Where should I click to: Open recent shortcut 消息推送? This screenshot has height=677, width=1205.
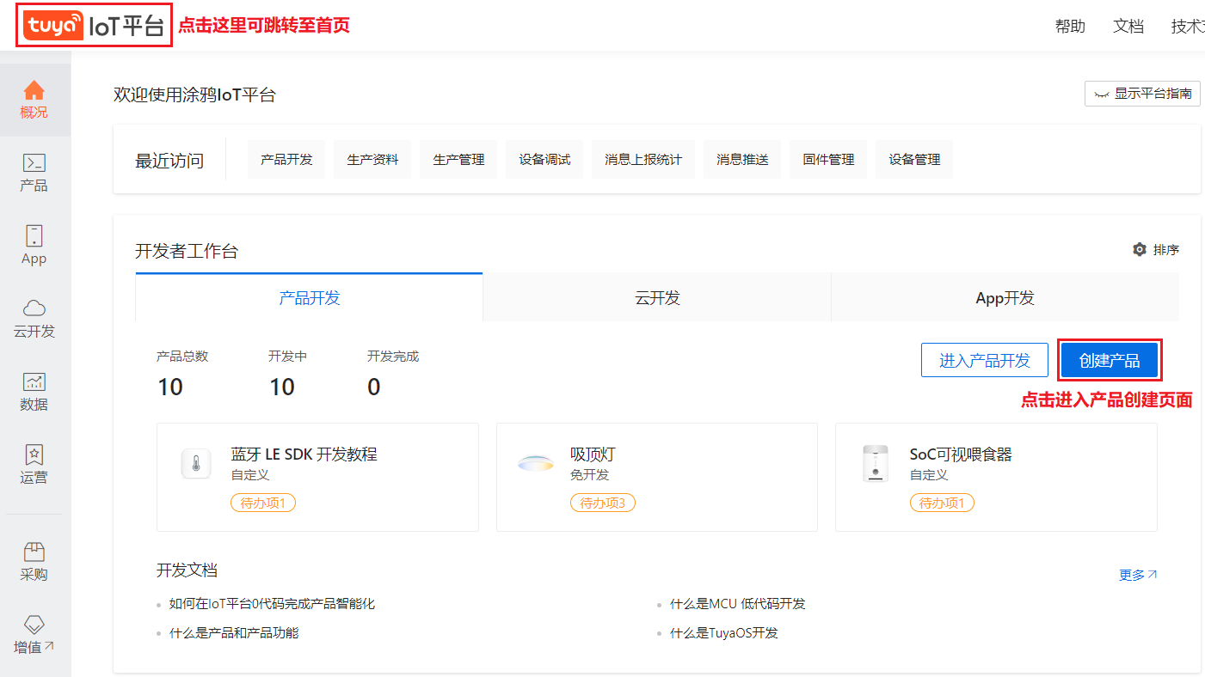[x=742, y=160]
